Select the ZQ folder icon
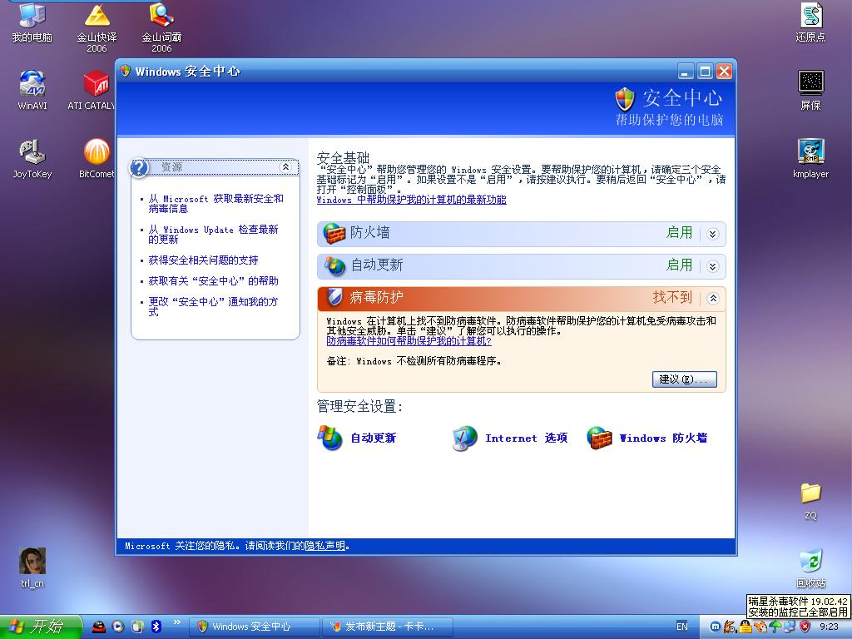 (x=810, y=500)
